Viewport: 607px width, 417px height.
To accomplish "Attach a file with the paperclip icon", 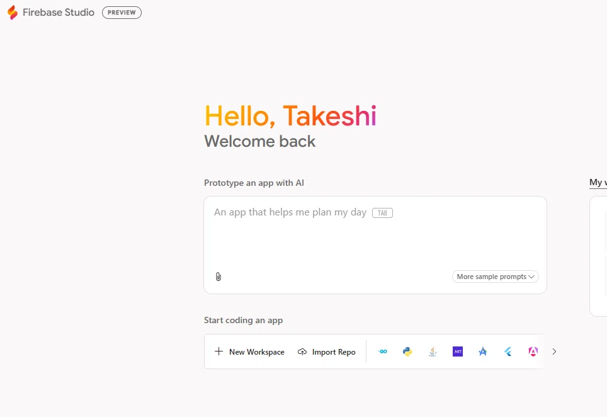I will pyautogui.click(x=218, y=277).
